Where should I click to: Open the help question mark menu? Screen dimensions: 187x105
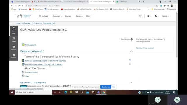(x=149, y=16)
